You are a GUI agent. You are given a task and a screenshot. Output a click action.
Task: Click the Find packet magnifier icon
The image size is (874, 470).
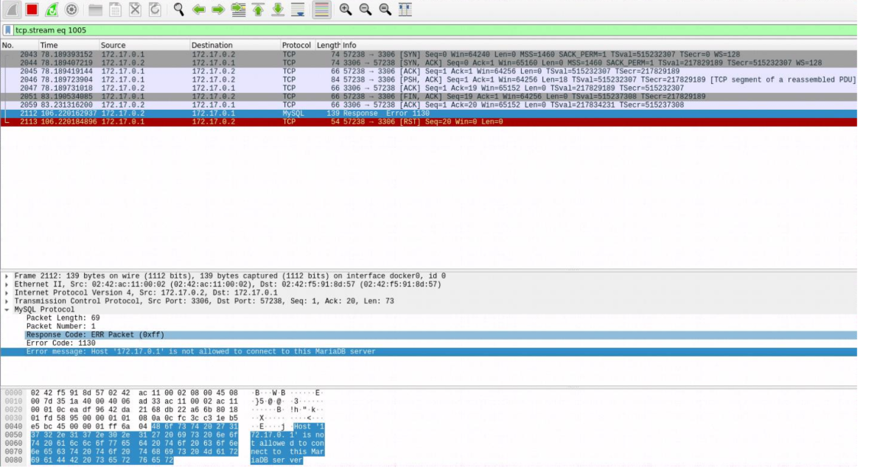[178, 10]
